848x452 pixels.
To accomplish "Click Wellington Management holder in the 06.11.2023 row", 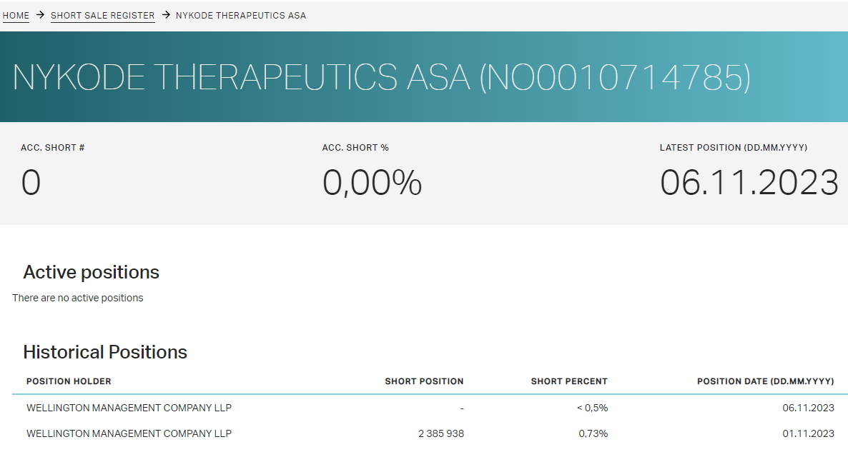I will [129, 408].
